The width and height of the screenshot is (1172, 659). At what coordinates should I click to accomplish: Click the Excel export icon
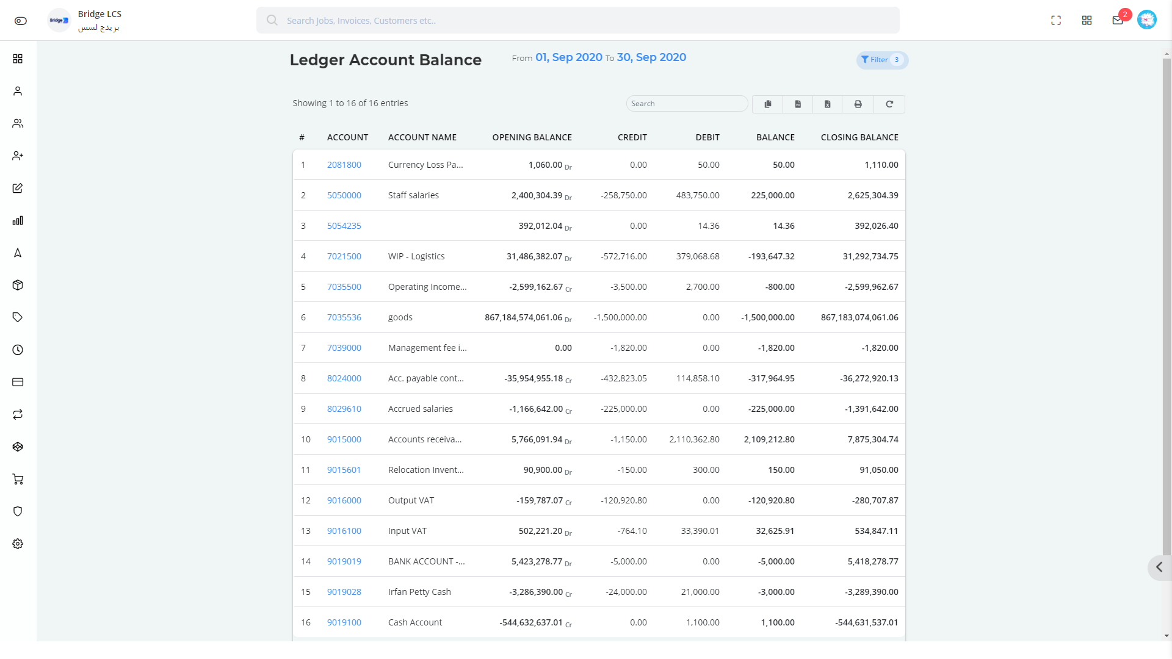coord(828,103)
